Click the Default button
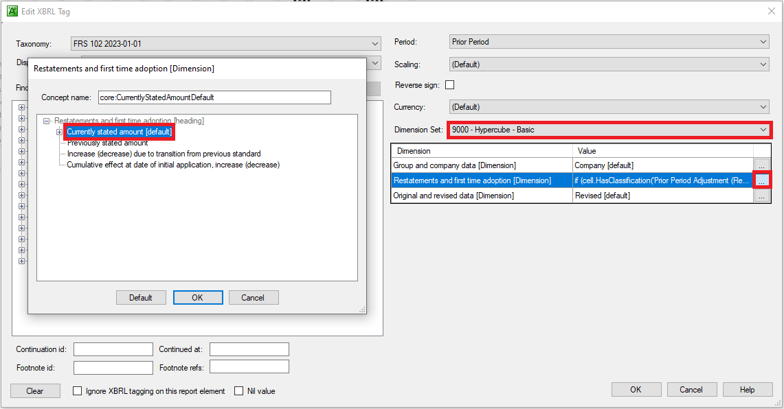Screen dimensions: 784x409 pos(141,297)
